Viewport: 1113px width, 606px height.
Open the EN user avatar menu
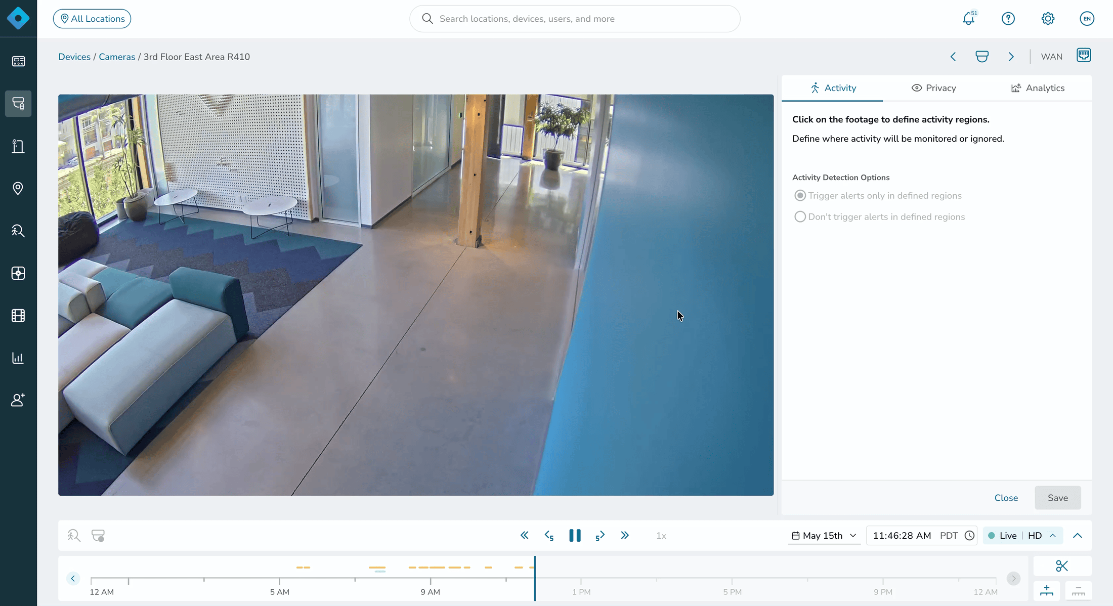1087,19
